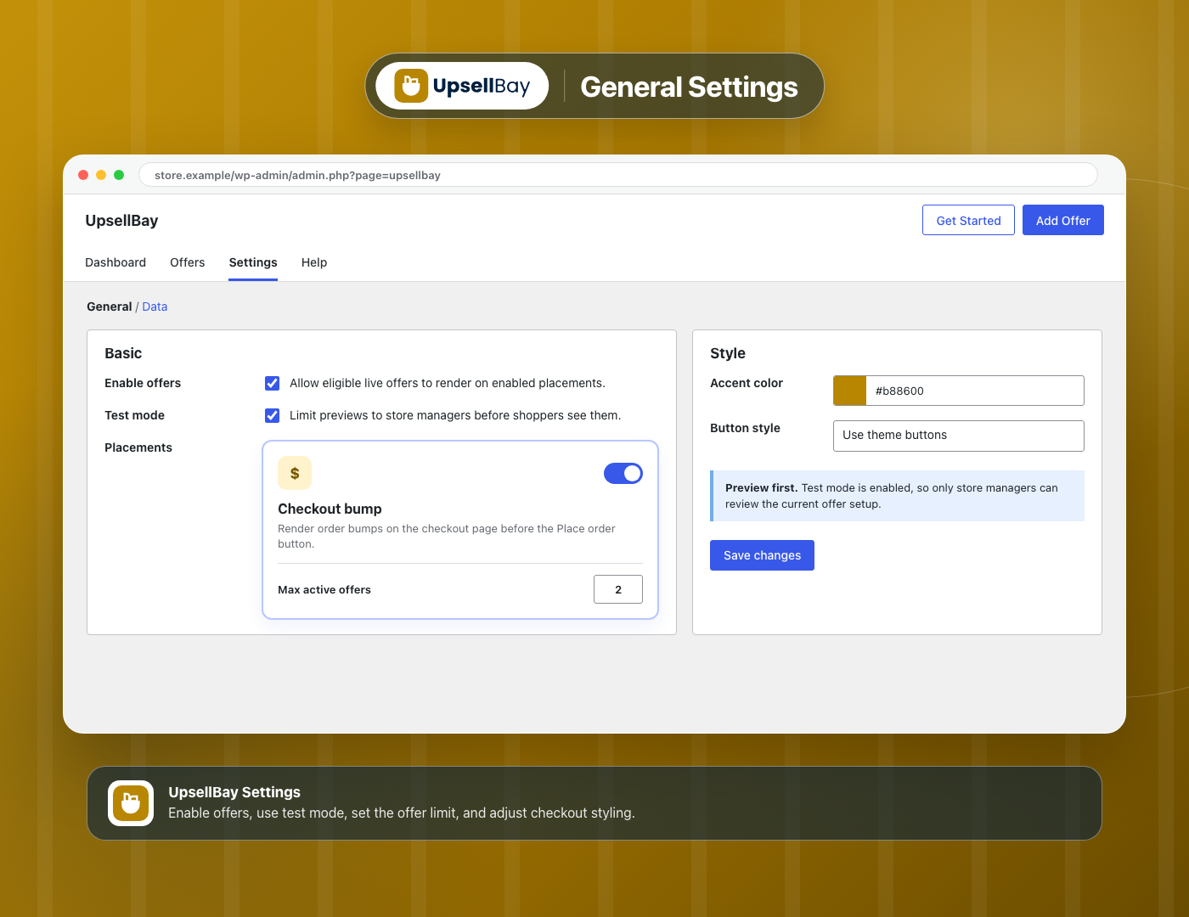Screen dimensions: 1189x917
Task: Click the Checkout bump heading
Action: click(x=330, y=509)
